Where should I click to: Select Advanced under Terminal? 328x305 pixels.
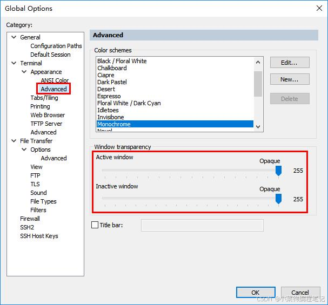coord(44,132)
